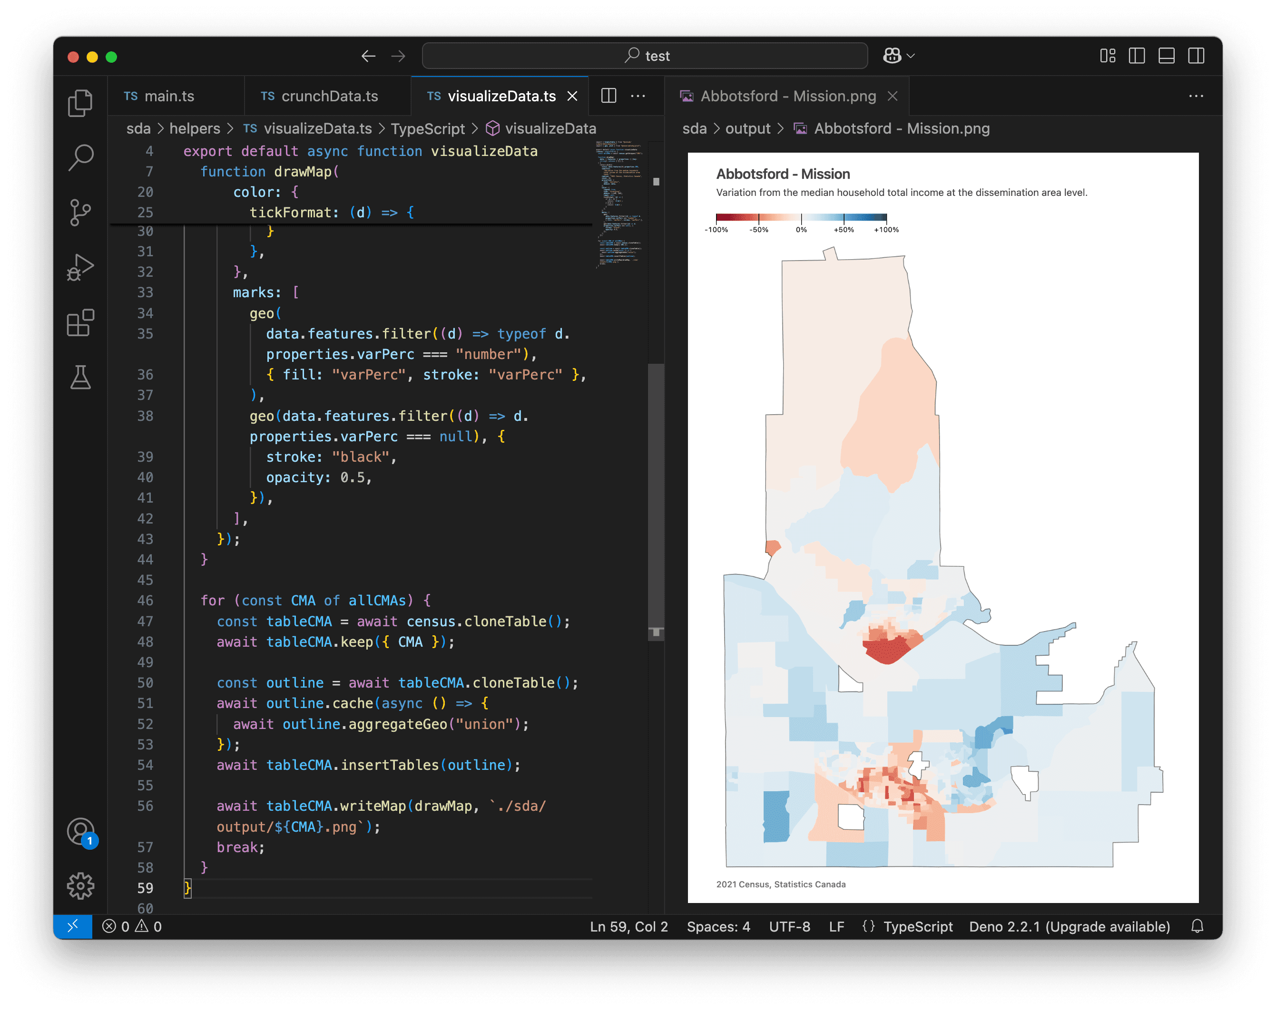Click the map color legend gradient
Screen dimensions: 1276x1010
pyautogui.click(x=801, y=217)
